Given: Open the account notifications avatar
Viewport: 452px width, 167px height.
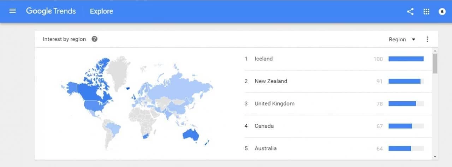Looking at the screenshot, I should (x=442, y=12).
